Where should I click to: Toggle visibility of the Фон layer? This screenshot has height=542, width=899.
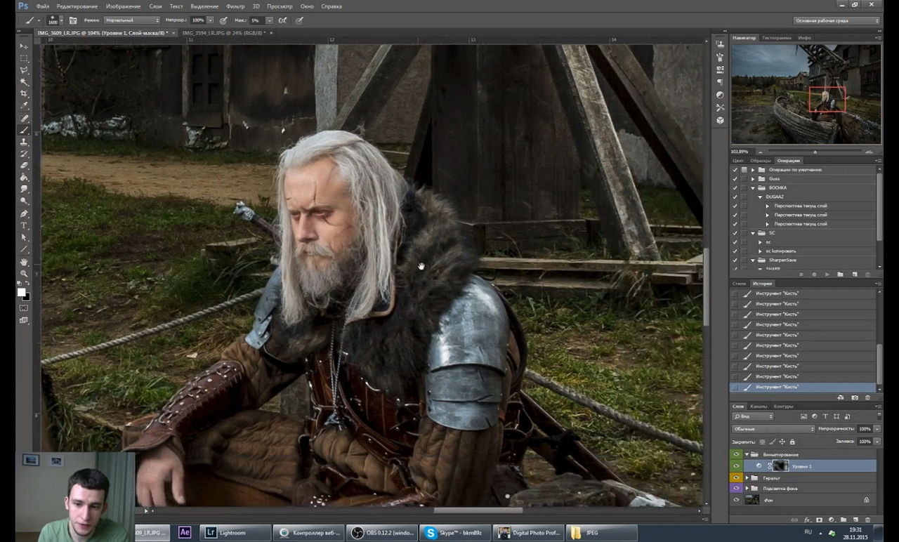pos(736,500)
